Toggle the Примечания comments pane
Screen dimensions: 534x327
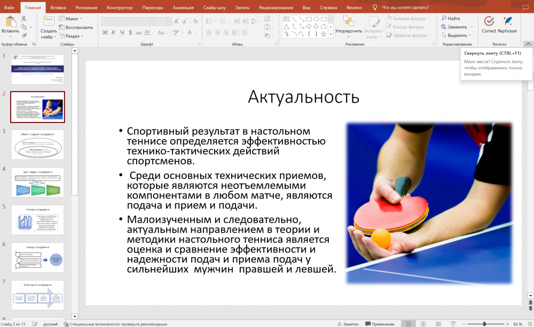pos(380,324)
